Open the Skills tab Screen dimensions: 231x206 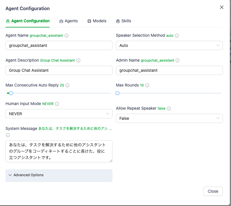pyautogui.click(x=123, y=21)
